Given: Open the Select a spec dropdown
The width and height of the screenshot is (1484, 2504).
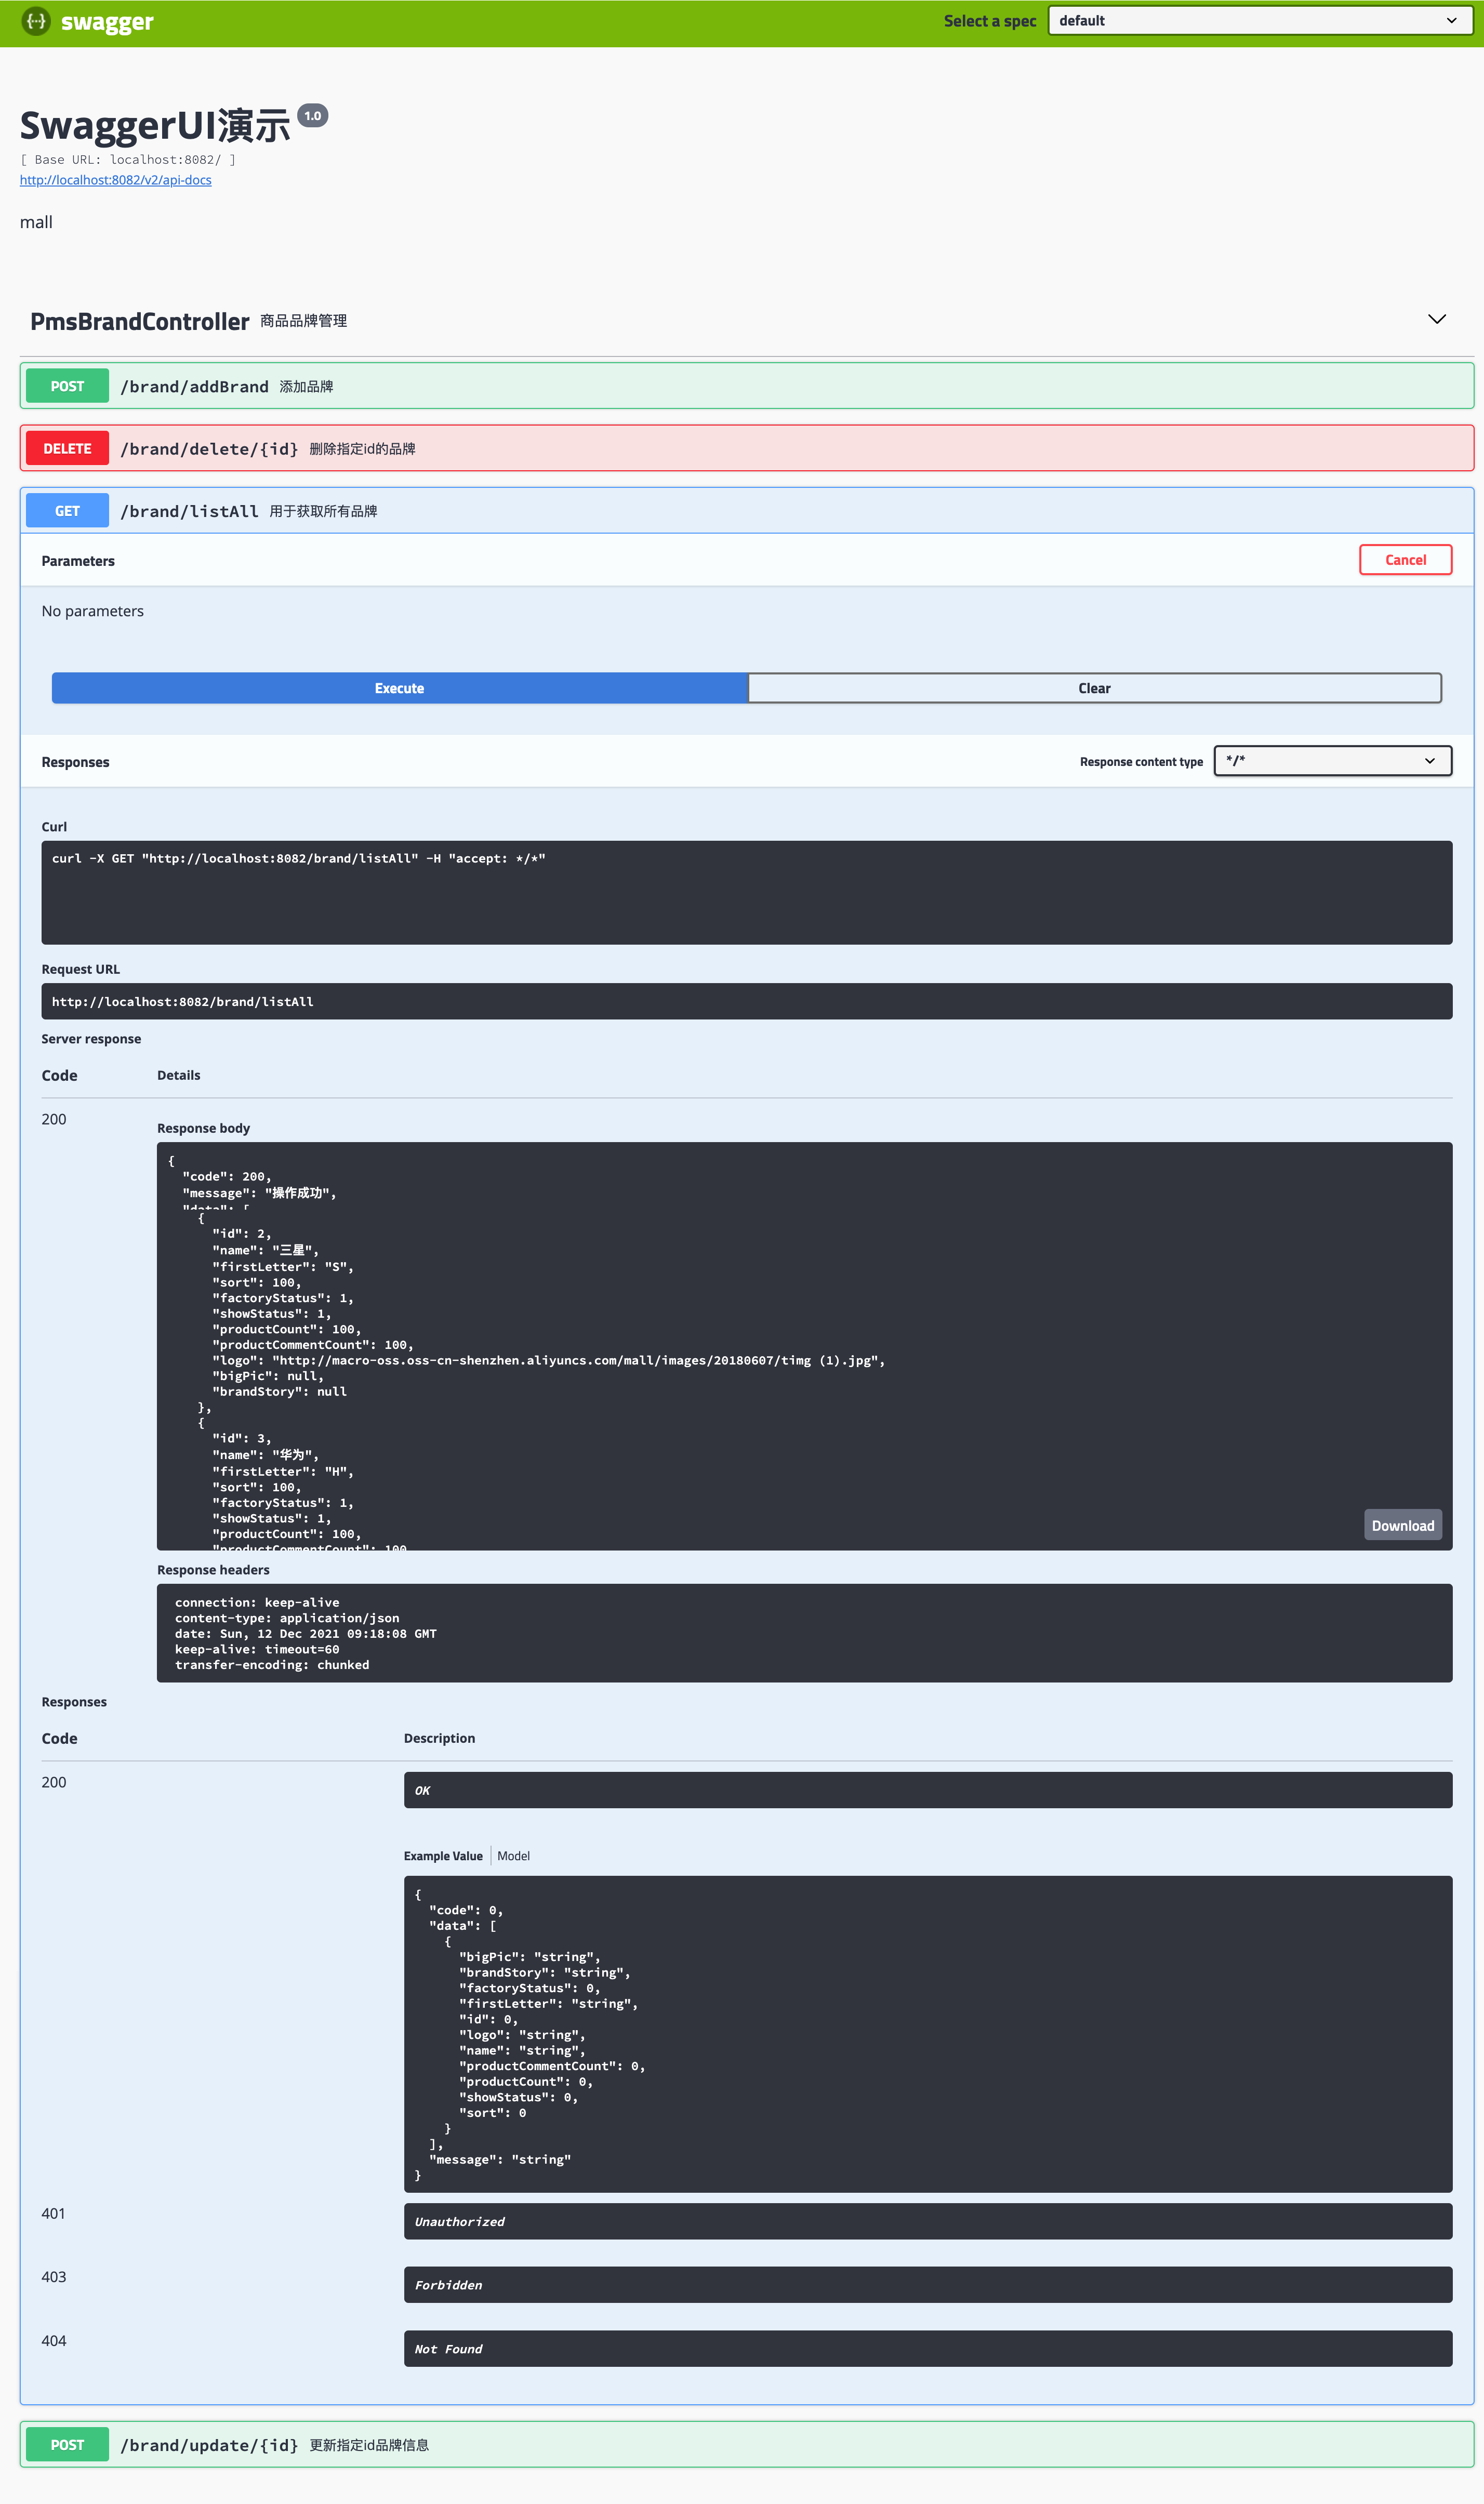Looking at the screenshot, I should pos(1259,21).
